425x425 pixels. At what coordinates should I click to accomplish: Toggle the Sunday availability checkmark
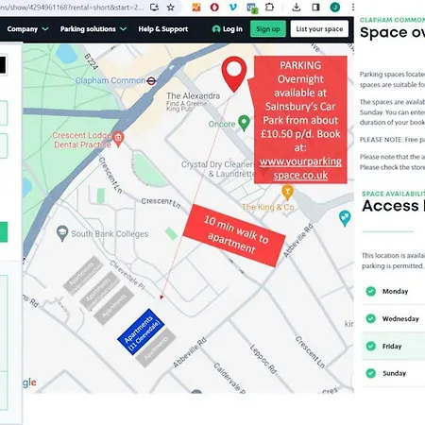point(371,373)
